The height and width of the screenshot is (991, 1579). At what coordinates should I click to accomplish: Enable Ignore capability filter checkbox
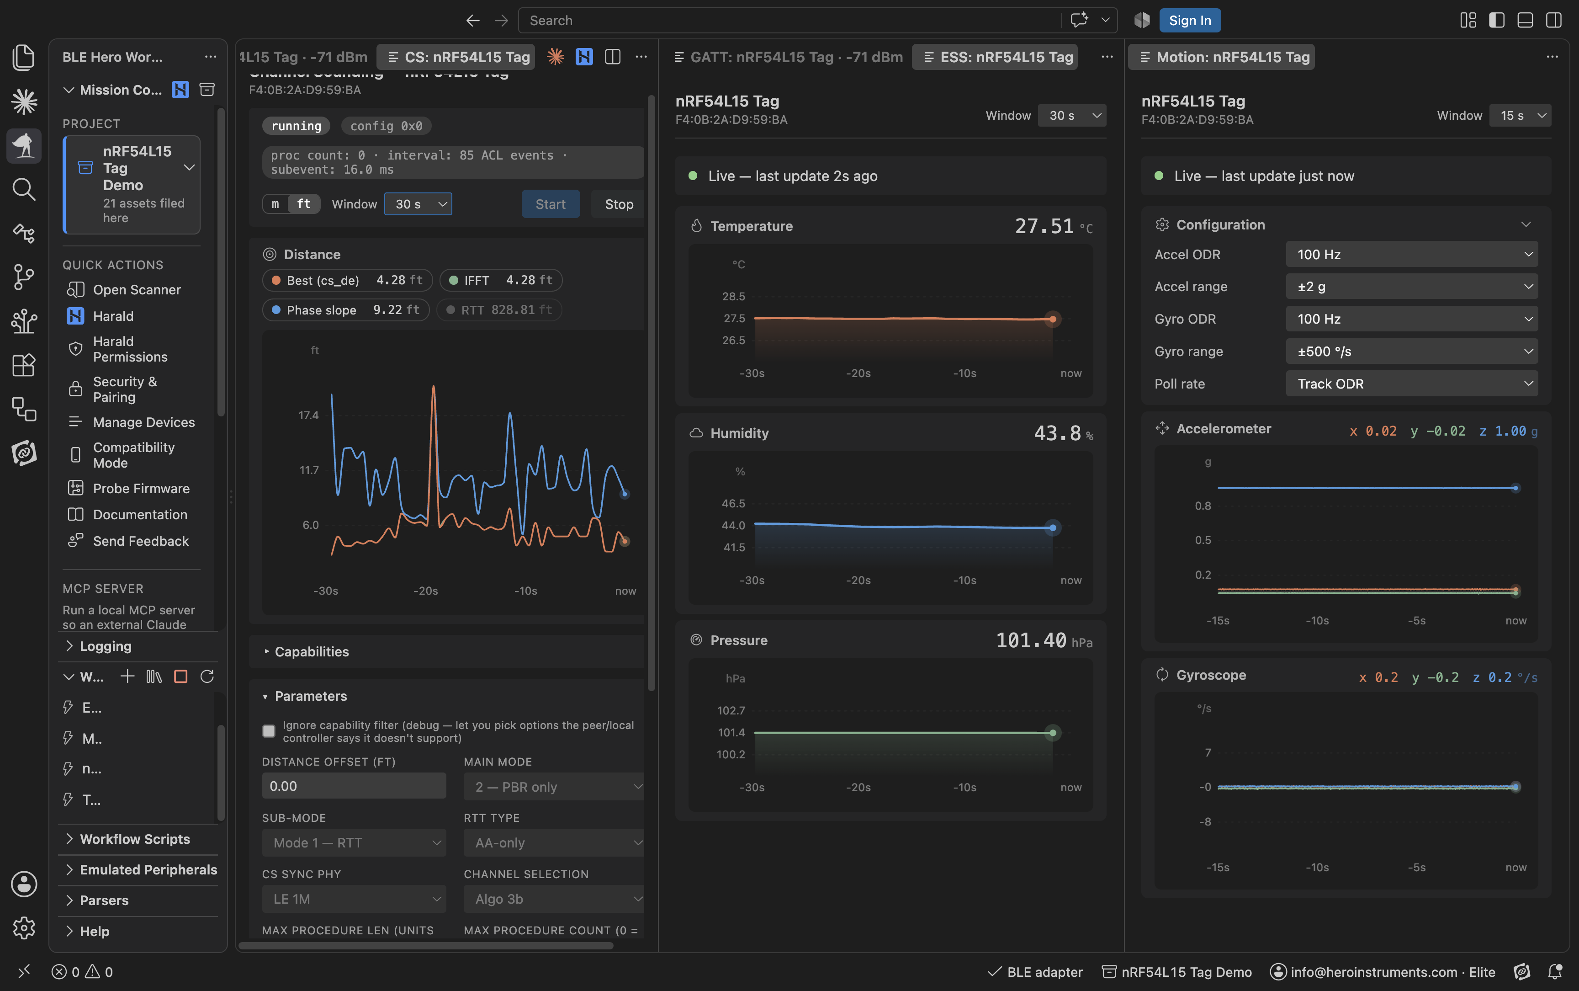point(269,731)
